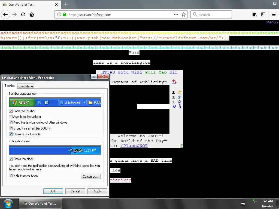Click OK in Taskbar Properties dialog
279x209 pixels.
point(53,191)
